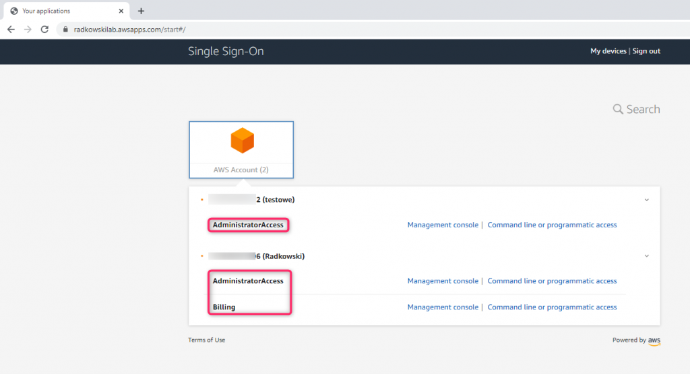Click the Single Sign-On header title

pyautogui.click(x=226, y=51)
